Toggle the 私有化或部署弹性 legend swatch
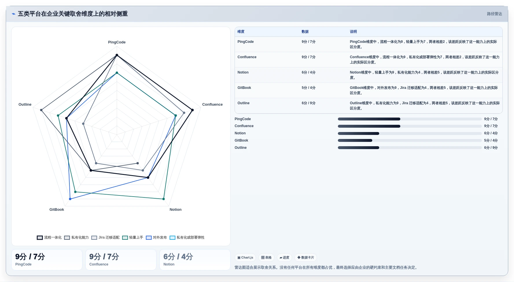The height and width of the screenshot is (282, 514). pos(172,238)
